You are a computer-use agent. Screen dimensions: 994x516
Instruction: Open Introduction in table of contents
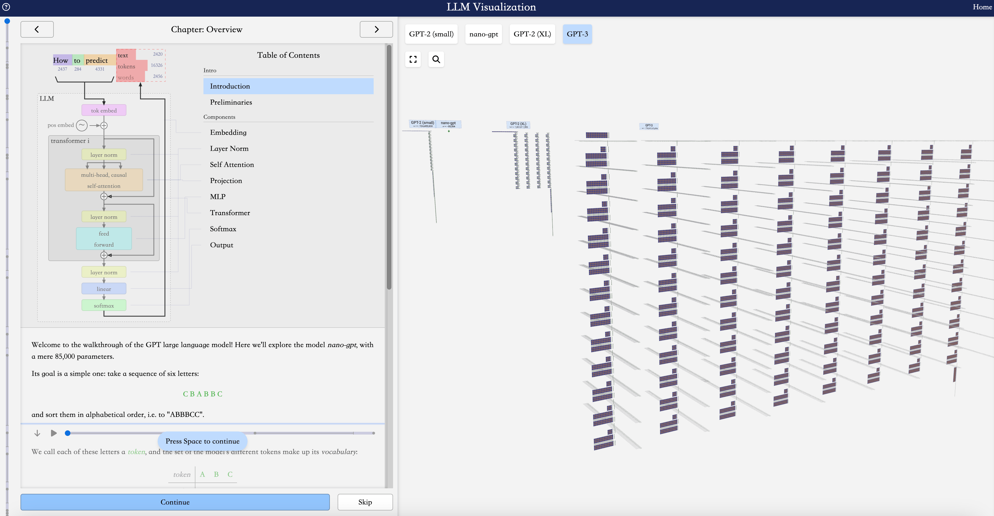coord(288,86)
